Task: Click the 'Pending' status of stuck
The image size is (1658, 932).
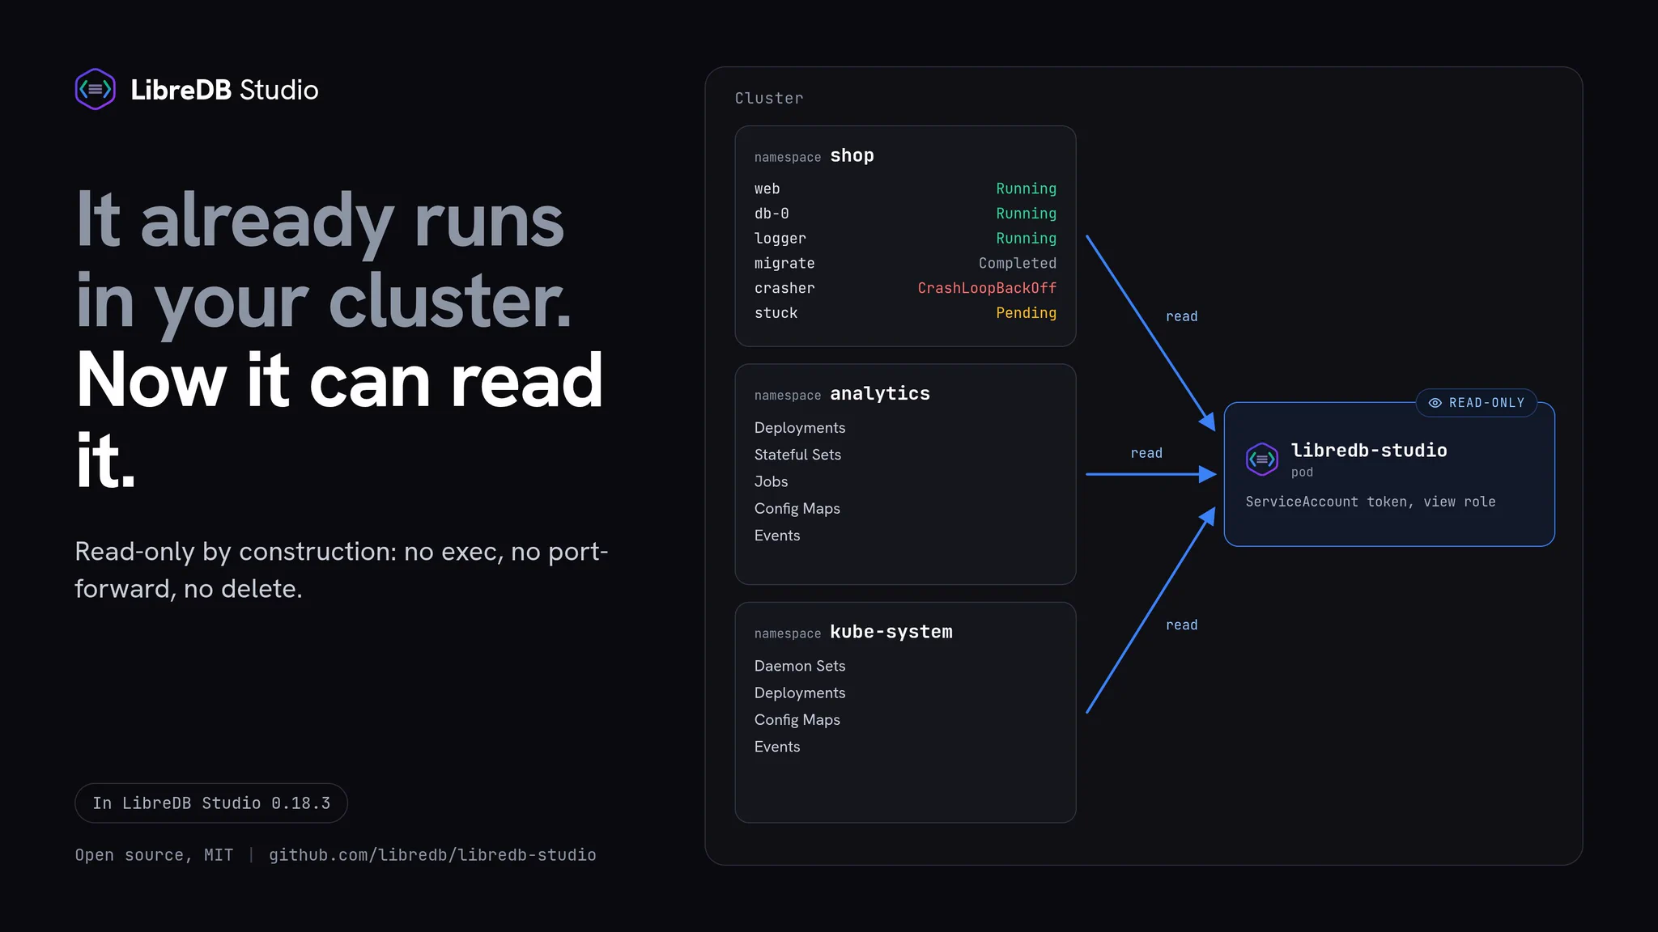Action: 1026,313
